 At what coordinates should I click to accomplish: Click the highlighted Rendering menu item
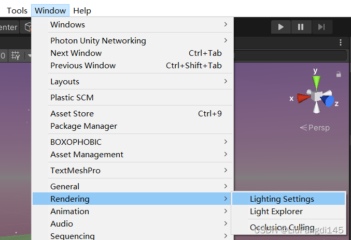pos(133,199)
